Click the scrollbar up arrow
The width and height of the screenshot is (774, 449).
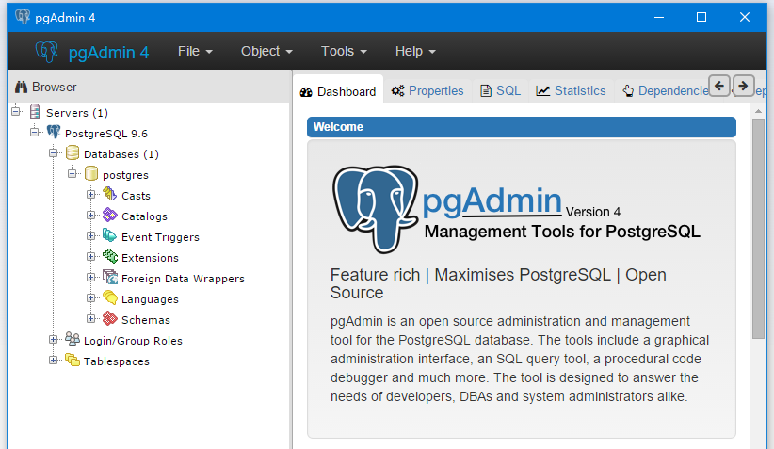pyautogui.click(x=758, y=112)
